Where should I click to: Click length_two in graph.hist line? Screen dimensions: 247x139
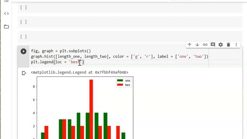(95, 56)
